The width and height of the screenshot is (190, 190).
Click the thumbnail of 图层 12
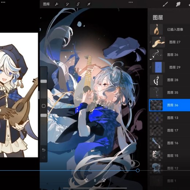(156, 168)
